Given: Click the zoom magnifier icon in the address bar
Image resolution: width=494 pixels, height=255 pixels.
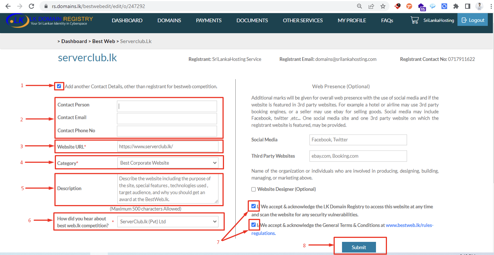Looking at the screenshot, I should (x=360, y=6).
